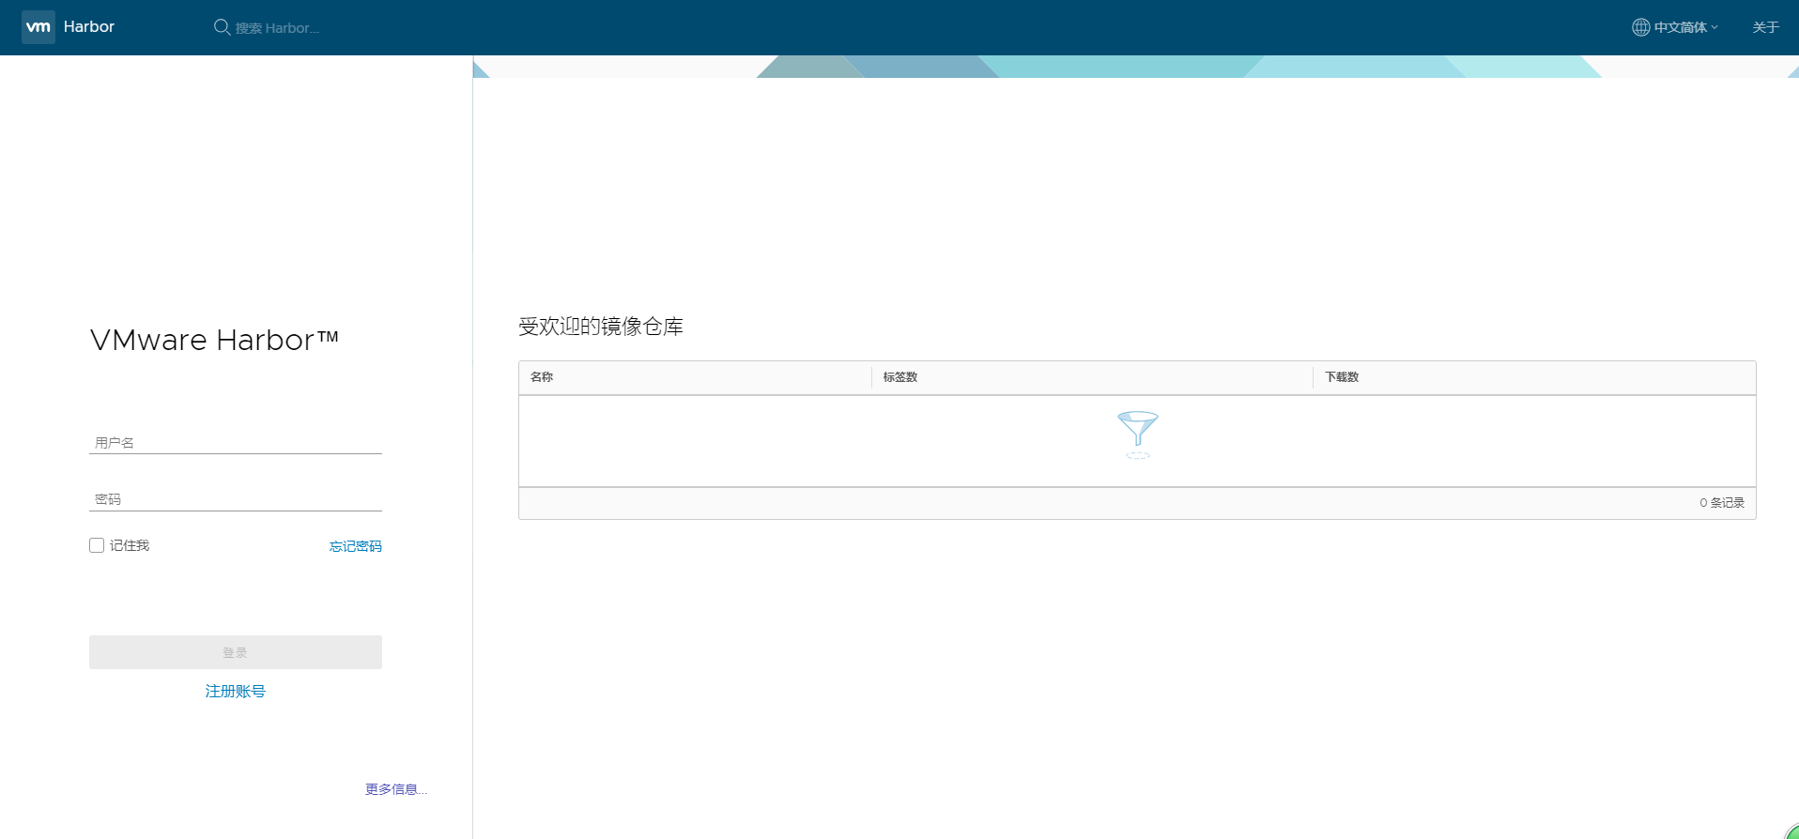Click the 登录 login button
This screenshot has width=1799, height=839.
coord(236,652)
